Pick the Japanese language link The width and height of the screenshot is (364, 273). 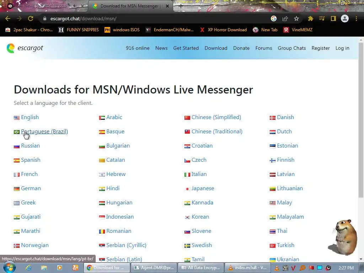tap(203, 188)
